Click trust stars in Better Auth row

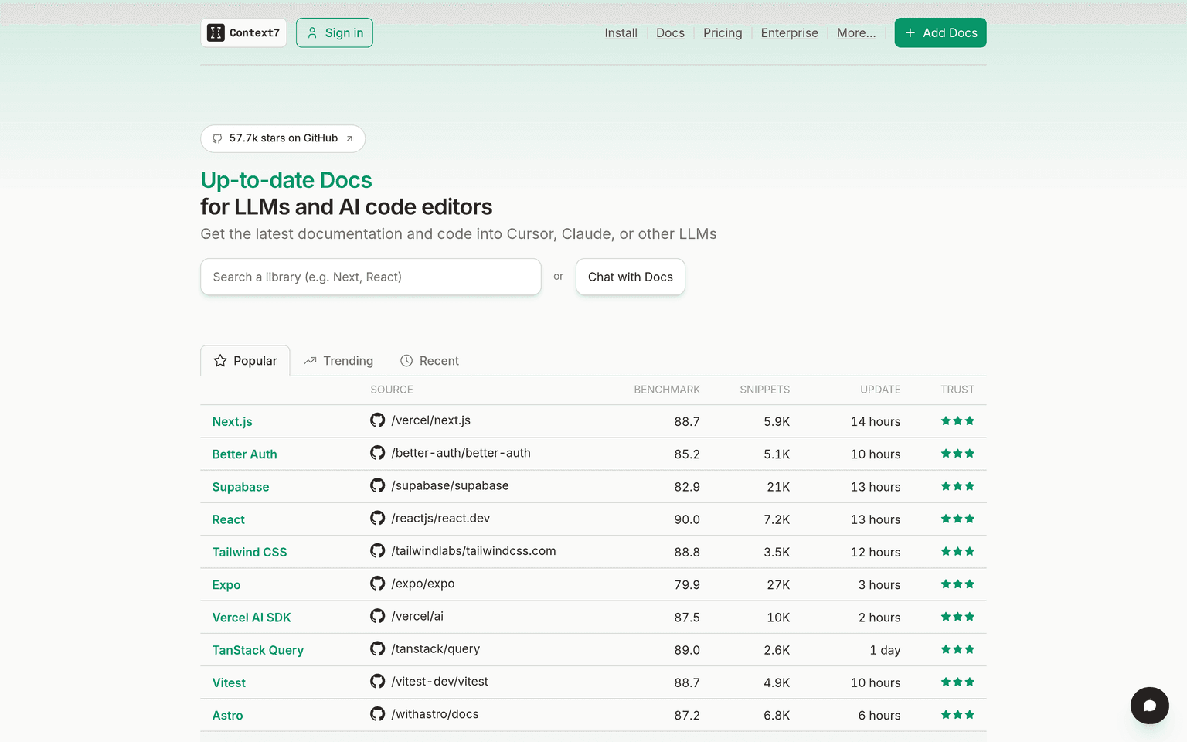point(957,454)
